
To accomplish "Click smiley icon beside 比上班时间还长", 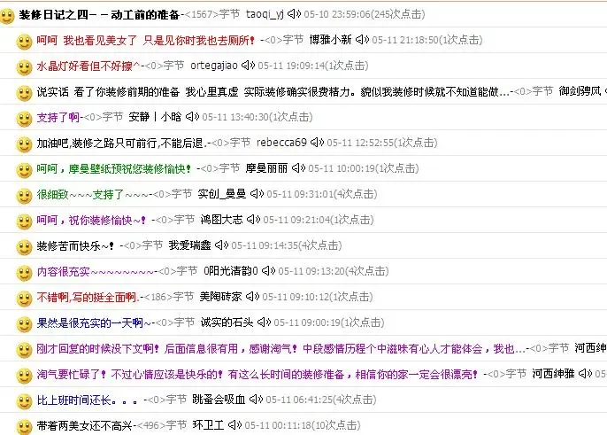I will pos(24,401).
